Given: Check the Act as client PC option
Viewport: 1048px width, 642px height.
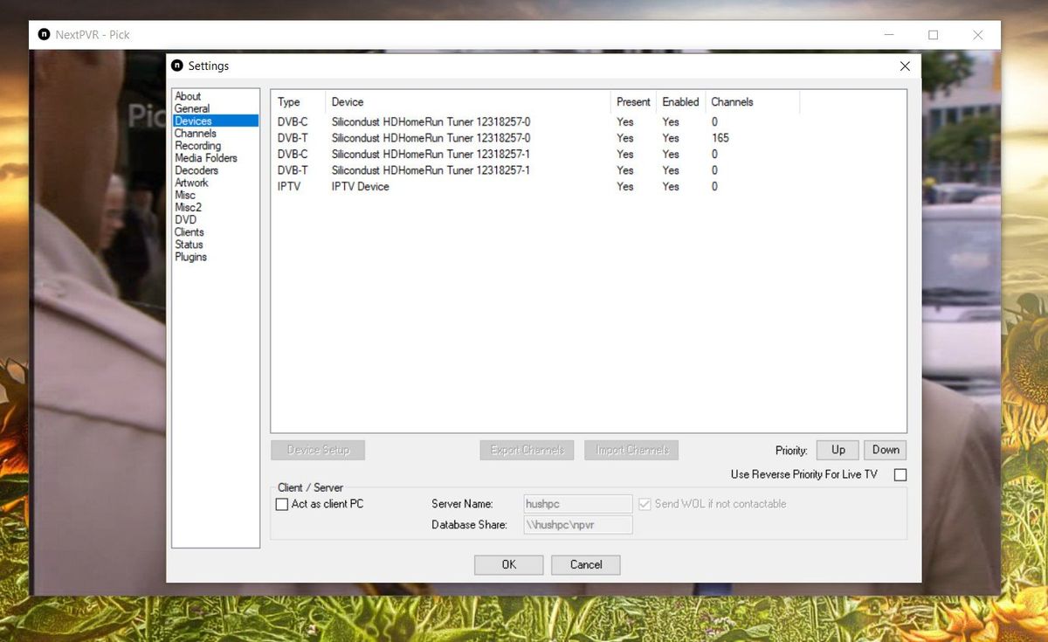Looking at the screenshot, I should point(281,504).
